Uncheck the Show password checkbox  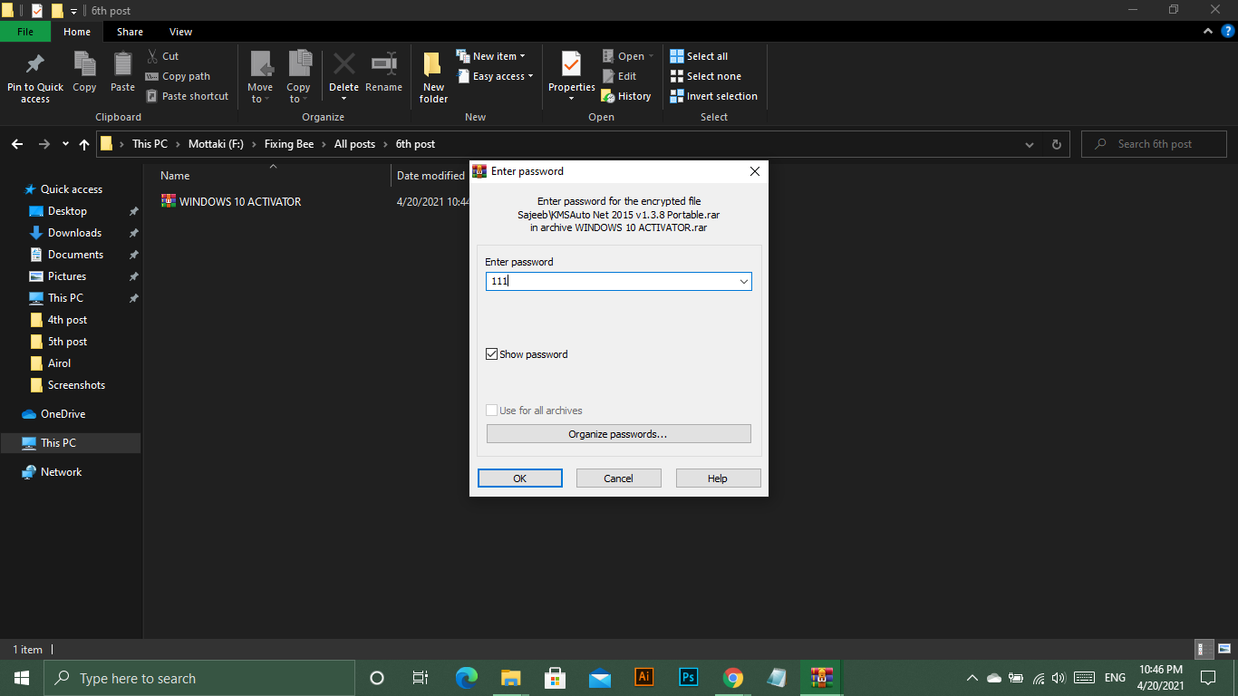492,354
